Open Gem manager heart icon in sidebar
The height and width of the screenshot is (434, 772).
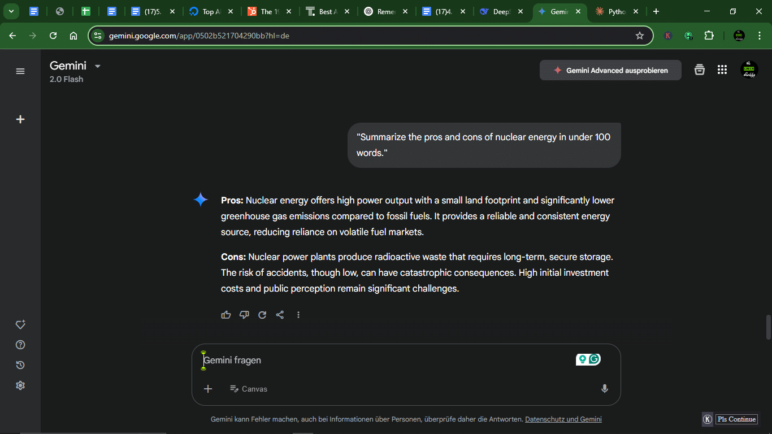[x=20, y=324]
